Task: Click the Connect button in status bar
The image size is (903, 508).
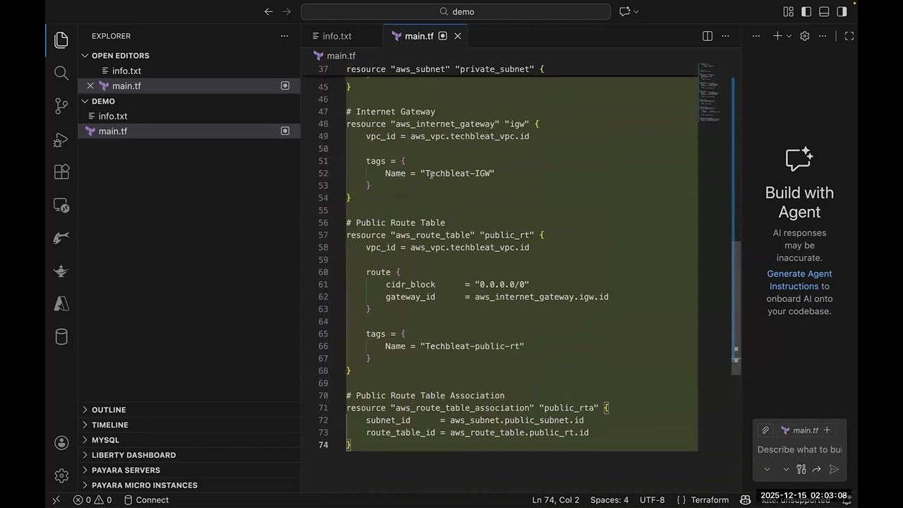Action: 146,500
